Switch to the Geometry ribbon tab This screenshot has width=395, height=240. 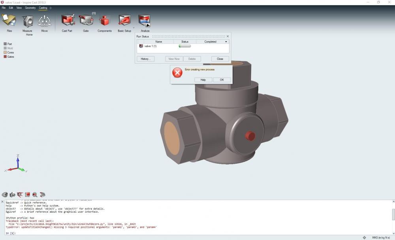point(30,8)
